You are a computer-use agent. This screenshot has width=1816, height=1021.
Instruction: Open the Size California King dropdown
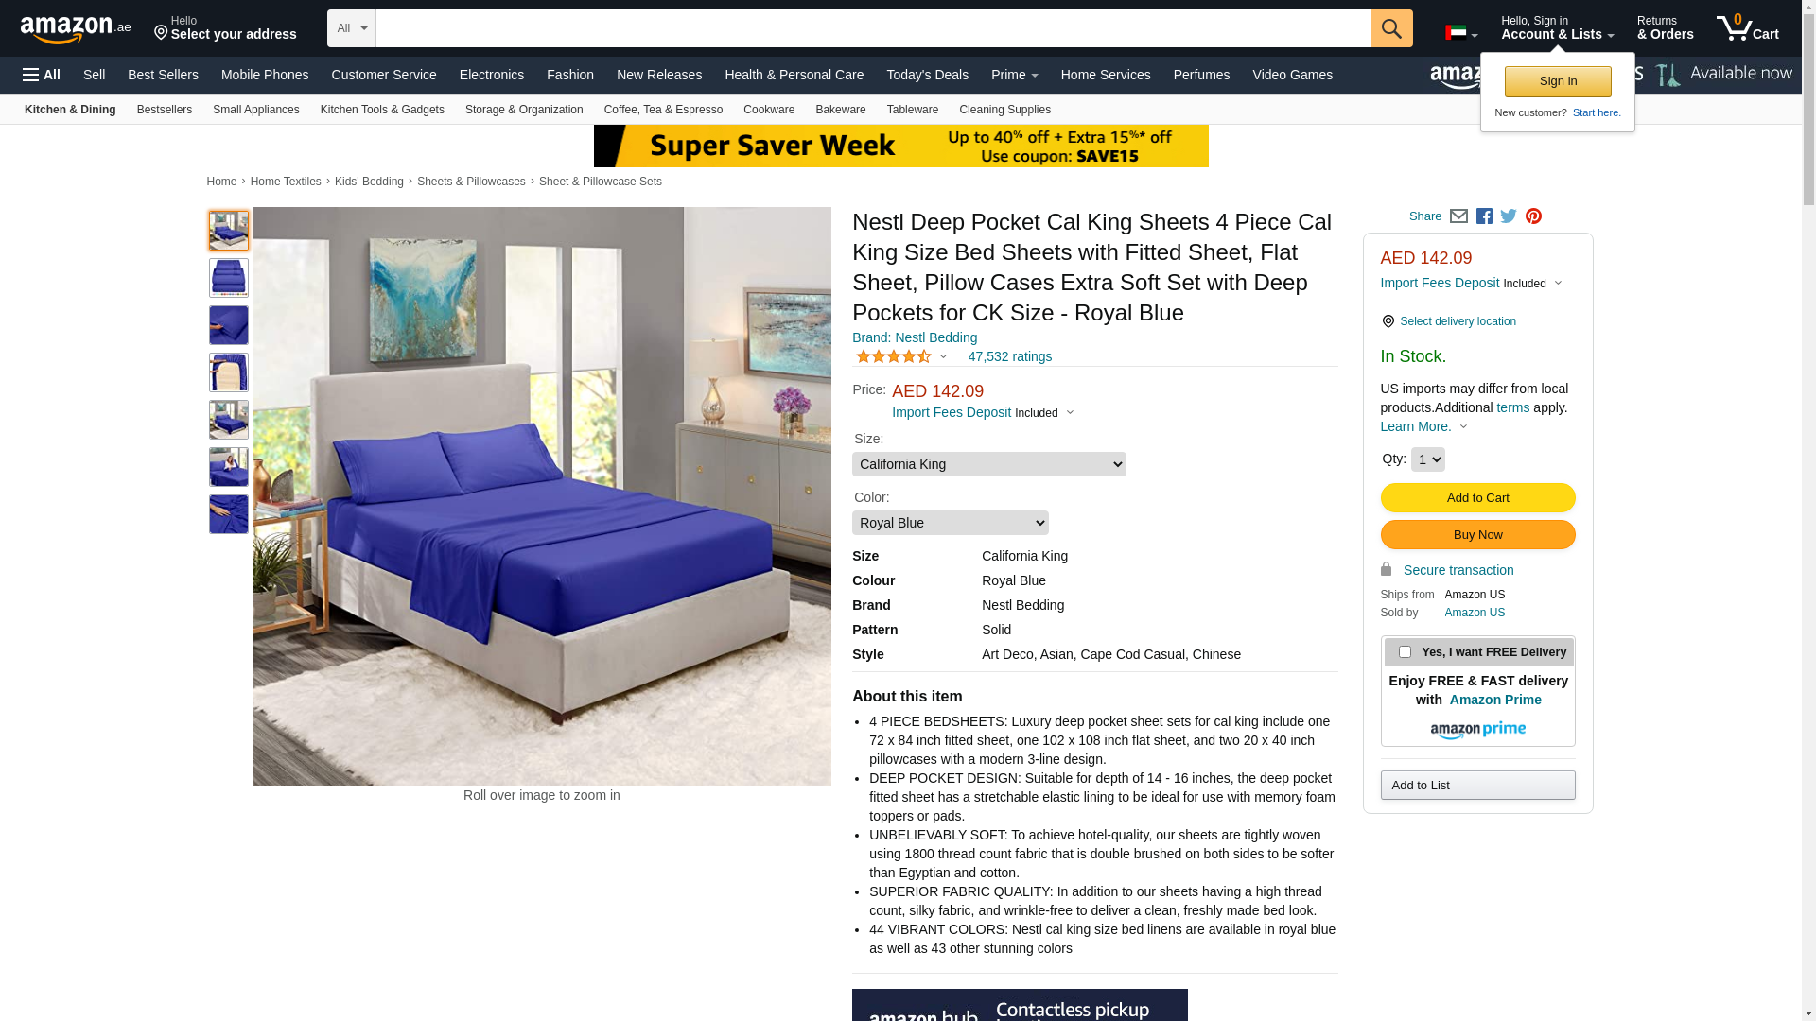point(988,464)
